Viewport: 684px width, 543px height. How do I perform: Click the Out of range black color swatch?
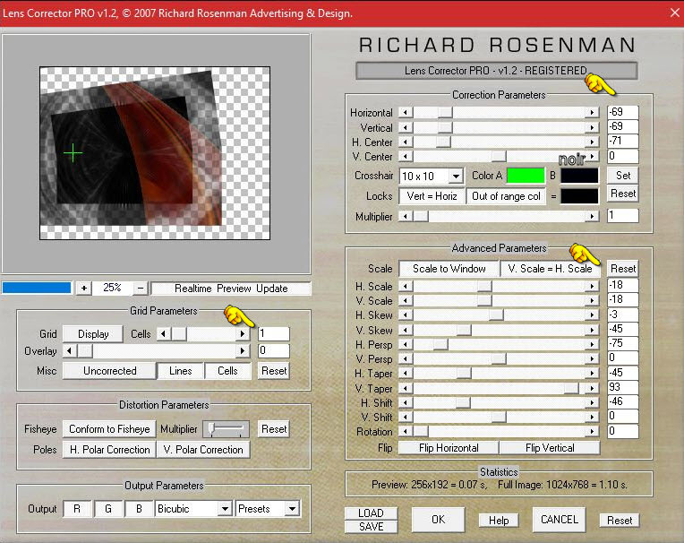click(579, 196)
